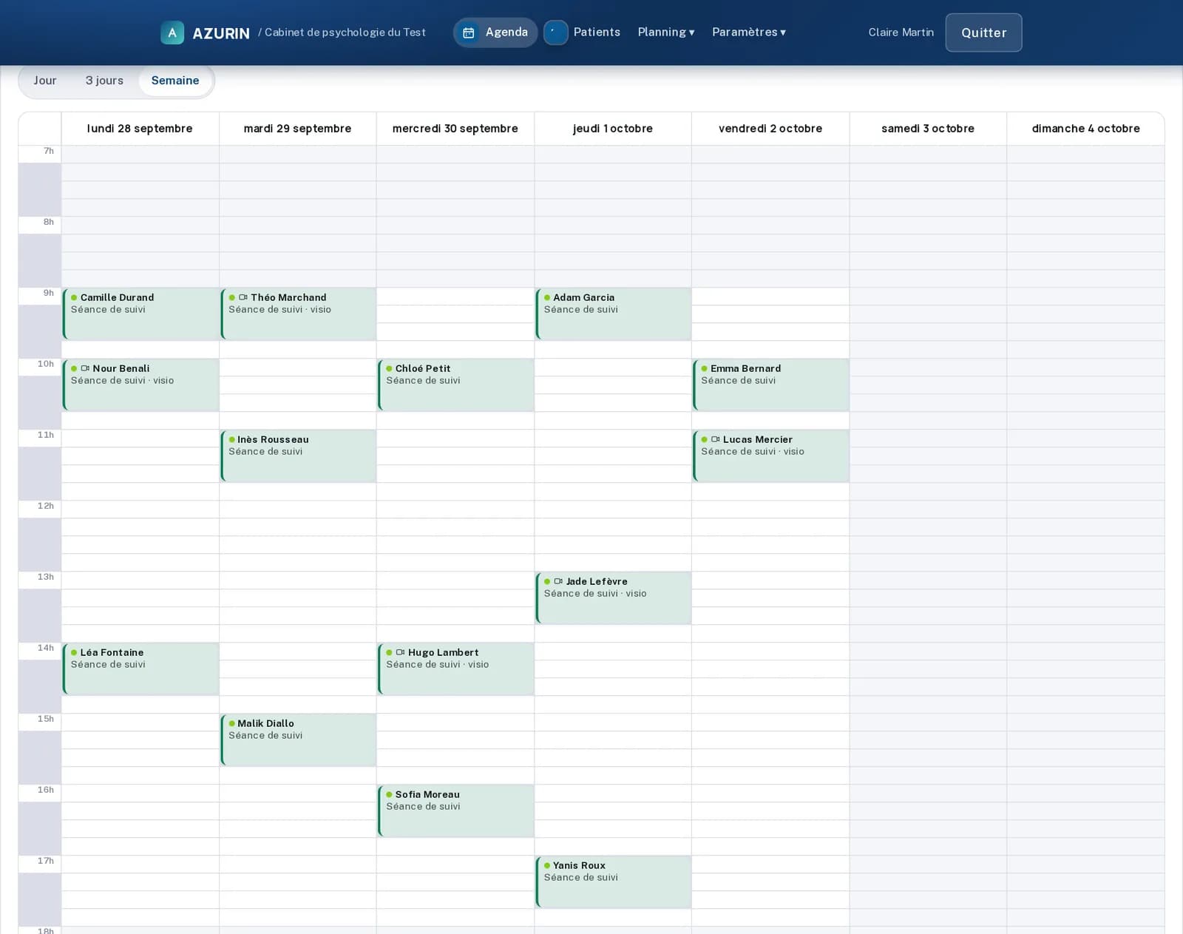The height and width of the screenshot is (934, 1183).
Task: Open Lucas Mercier's visio session
Action: (771, 456)
